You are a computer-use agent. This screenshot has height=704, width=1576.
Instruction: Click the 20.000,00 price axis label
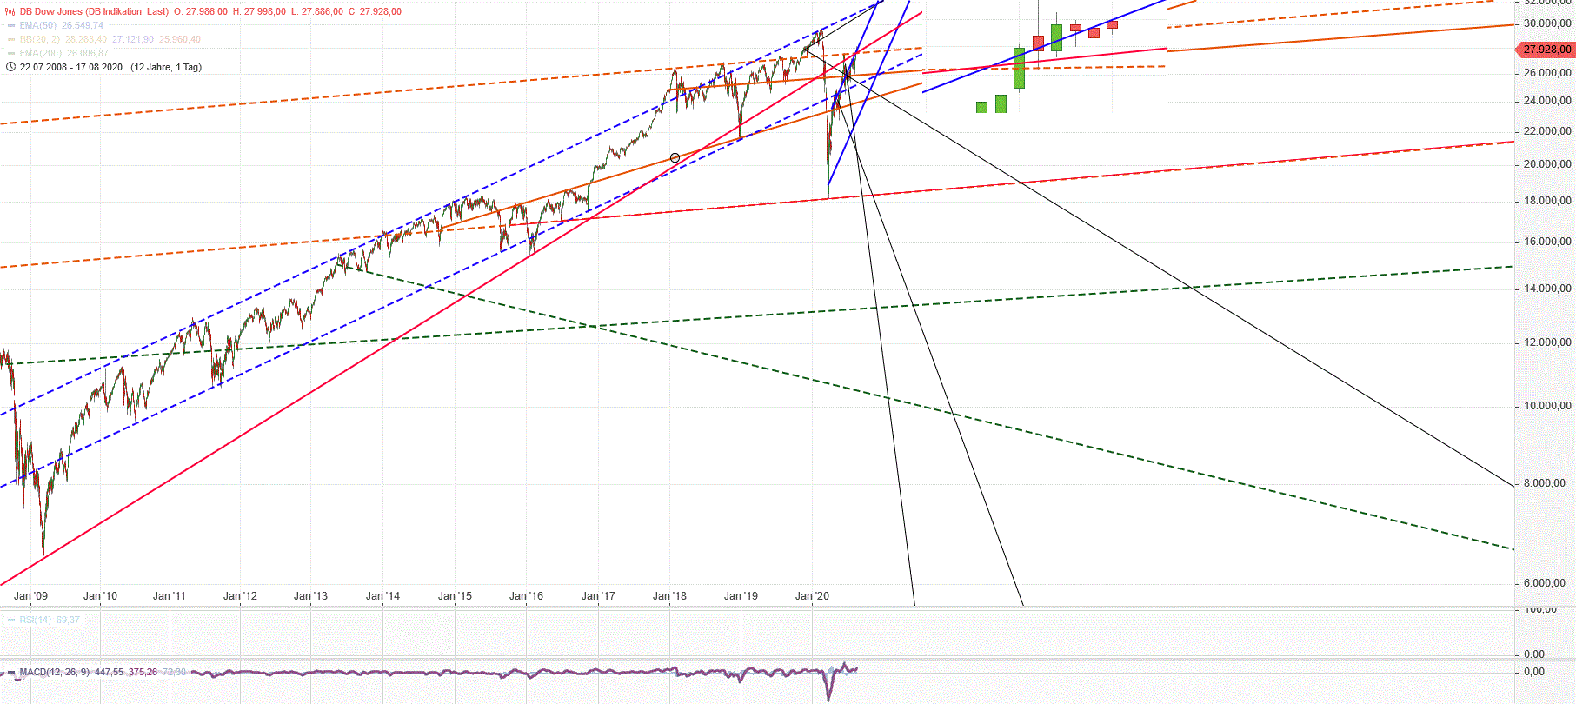click(x=1547, y=164)
